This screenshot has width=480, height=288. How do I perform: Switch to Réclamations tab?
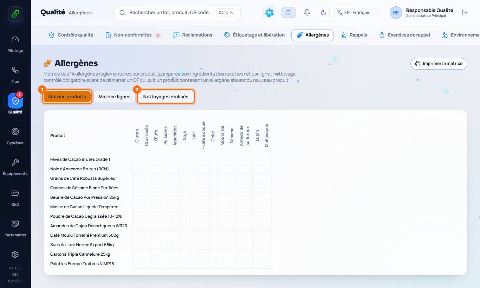193,35
